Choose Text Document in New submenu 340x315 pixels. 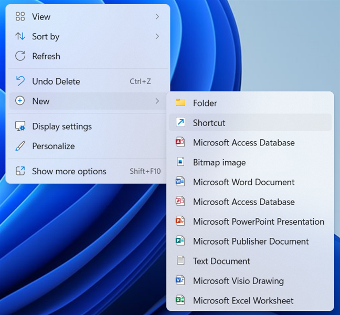point(250,261)
